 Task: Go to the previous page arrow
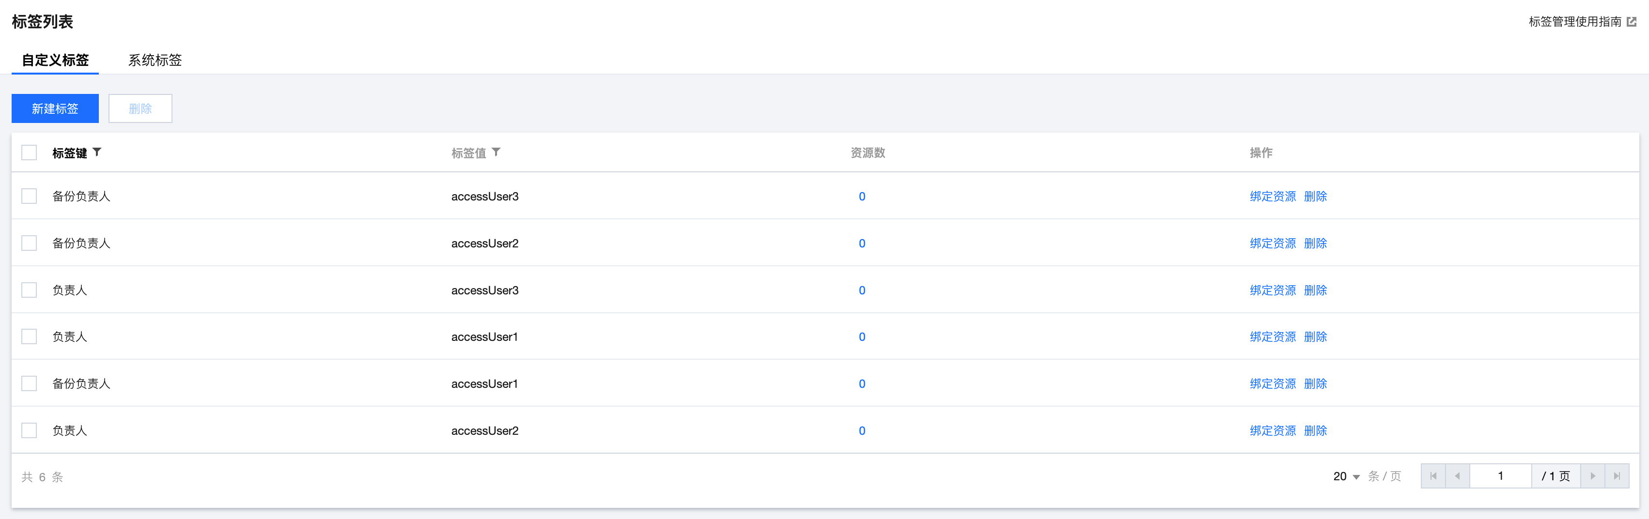[1458, 476]
